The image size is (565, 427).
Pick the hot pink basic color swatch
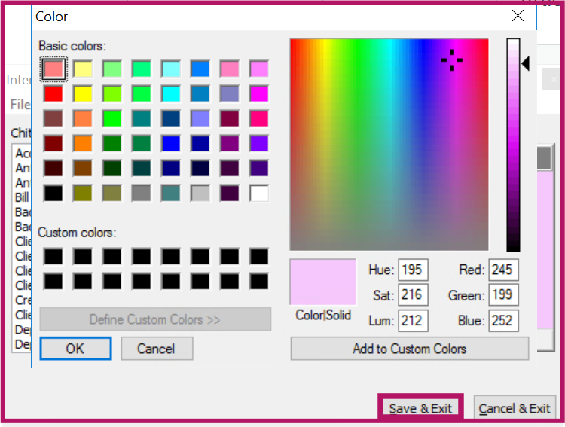coord(259,118)
